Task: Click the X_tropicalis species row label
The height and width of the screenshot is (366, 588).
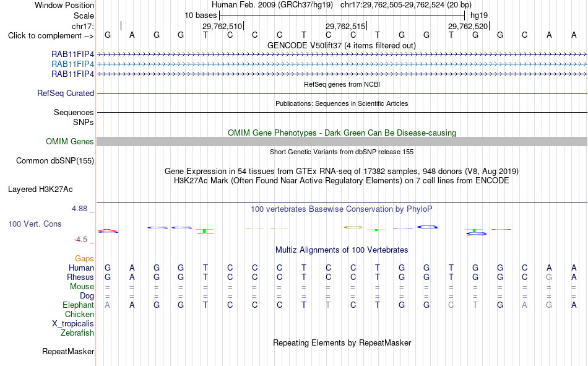Action: (x=73, y=324)
